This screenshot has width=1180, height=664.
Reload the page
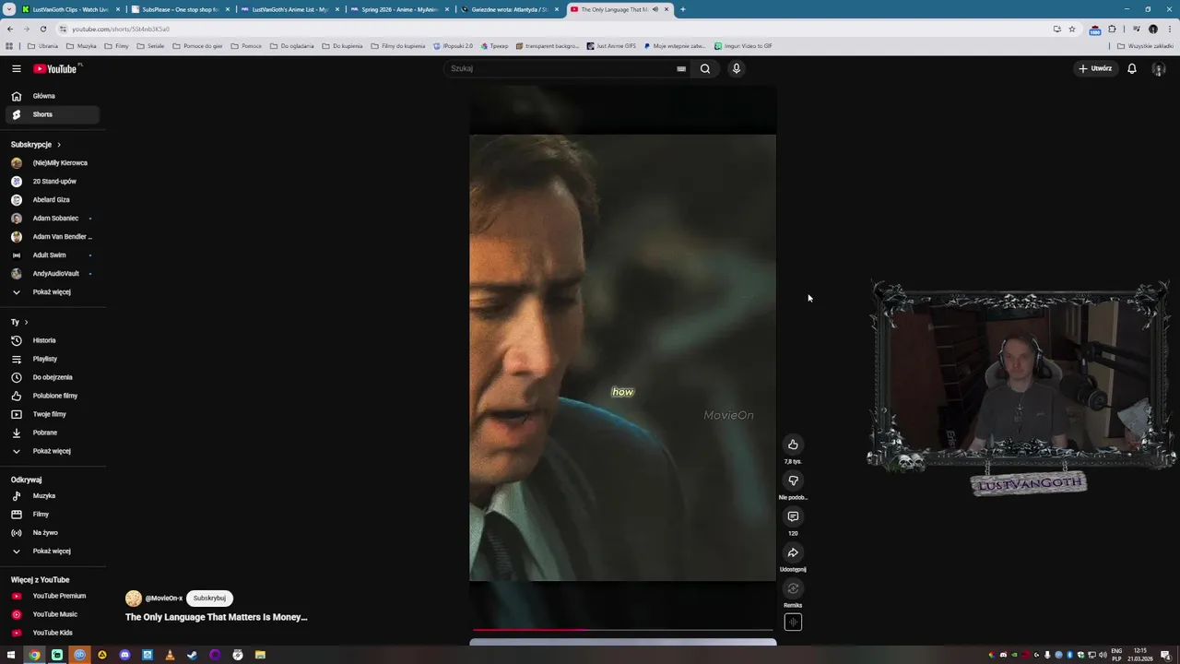point(42,29)
